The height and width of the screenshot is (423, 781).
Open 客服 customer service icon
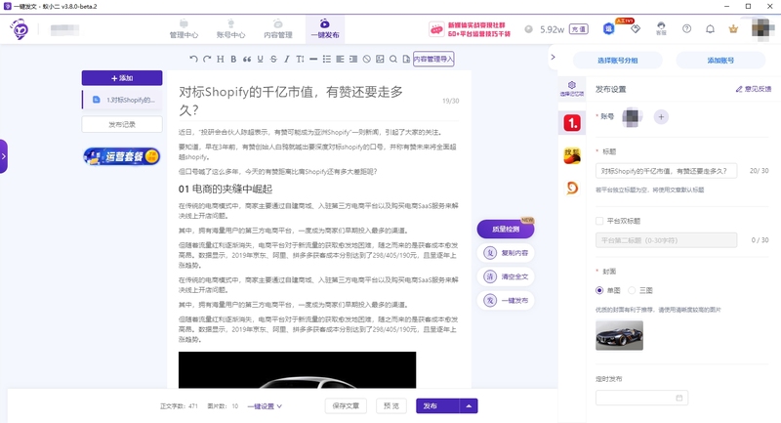tap(661, 28)
